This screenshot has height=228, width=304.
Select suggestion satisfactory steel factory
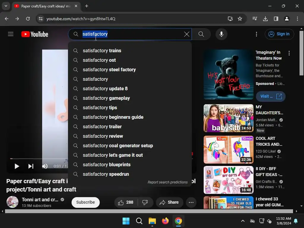[130, 69]
